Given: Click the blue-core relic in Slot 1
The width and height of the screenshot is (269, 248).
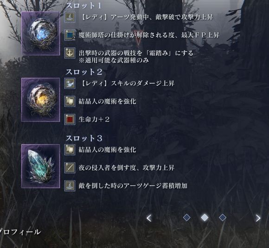Looking at the screenshot, I should (41, 34).
